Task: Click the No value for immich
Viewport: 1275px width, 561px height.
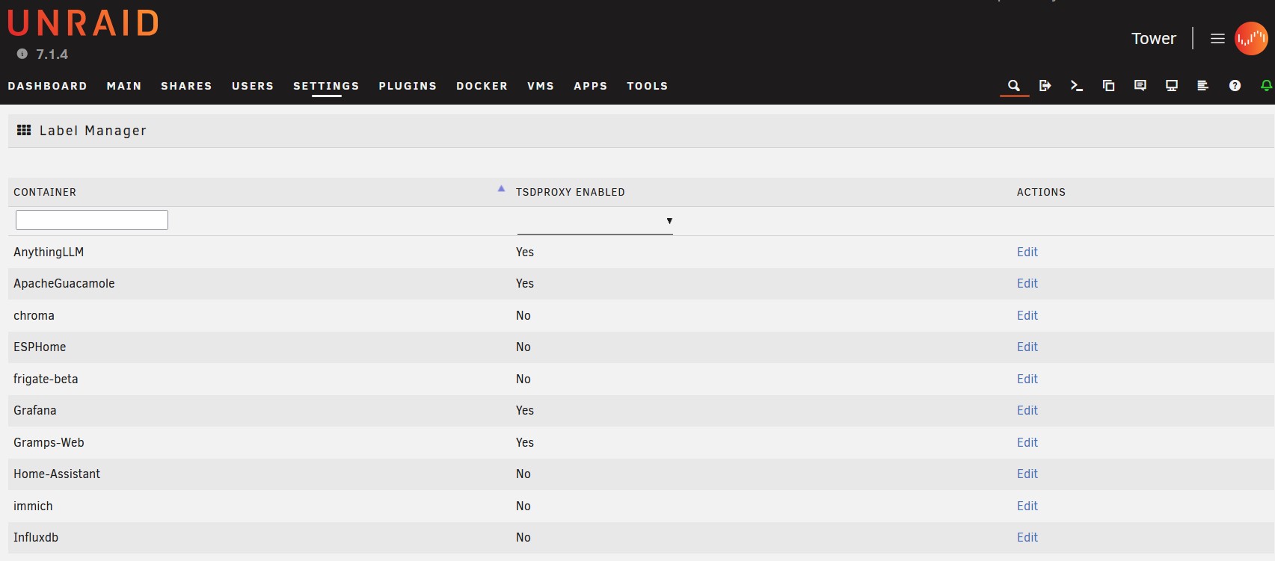Action: click(523, 506)
